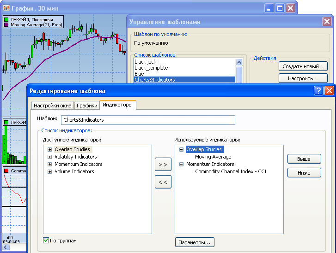This screenshot has height=253, width=336.
Task: Click the help question mark button
Action: pyautogui.click(x=318, y=91)
